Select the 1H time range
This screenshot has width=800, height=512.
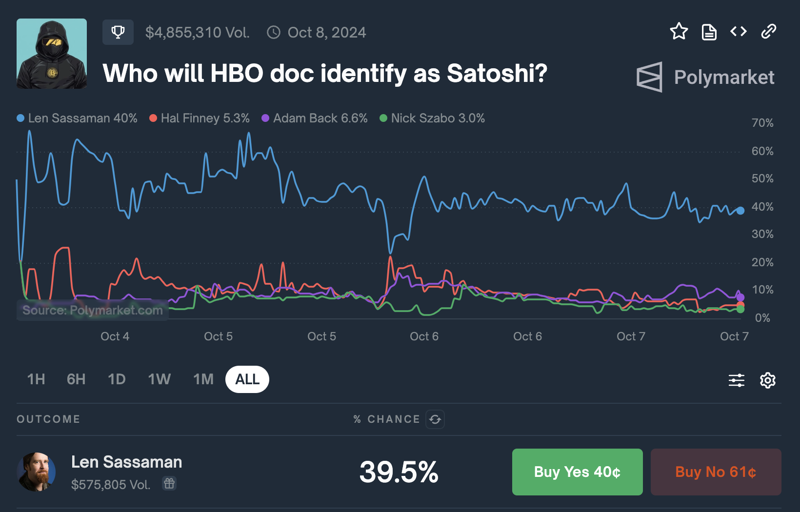pos(36,379)
